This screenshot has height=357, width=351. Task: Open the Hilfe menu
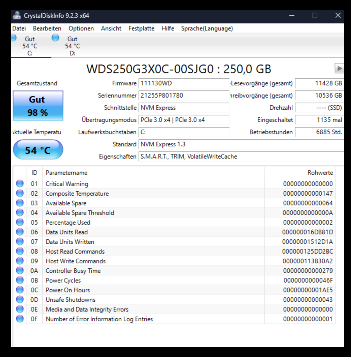(168, 28)
